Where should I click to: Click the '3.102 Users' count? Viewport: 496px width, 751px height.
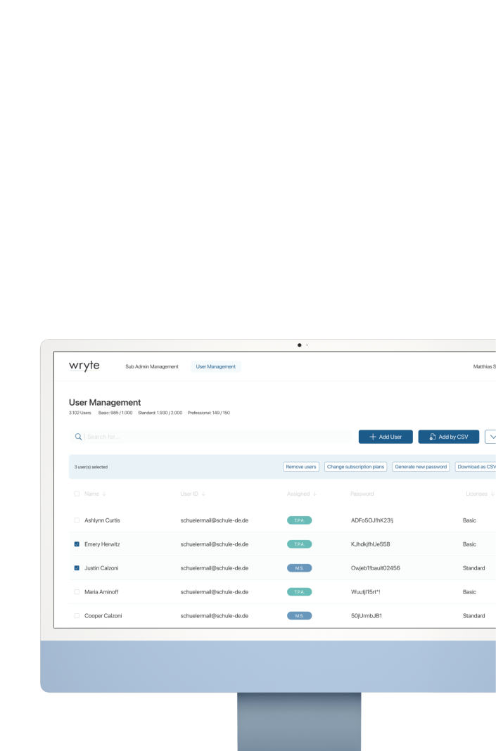(80, 413)
